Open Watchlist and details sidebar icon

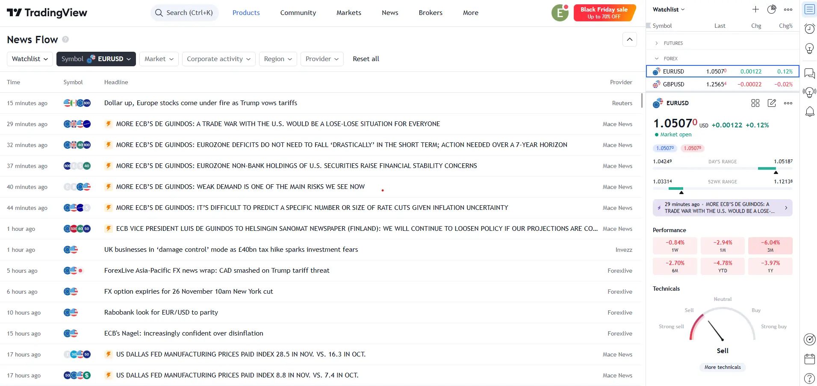(809, 9)
